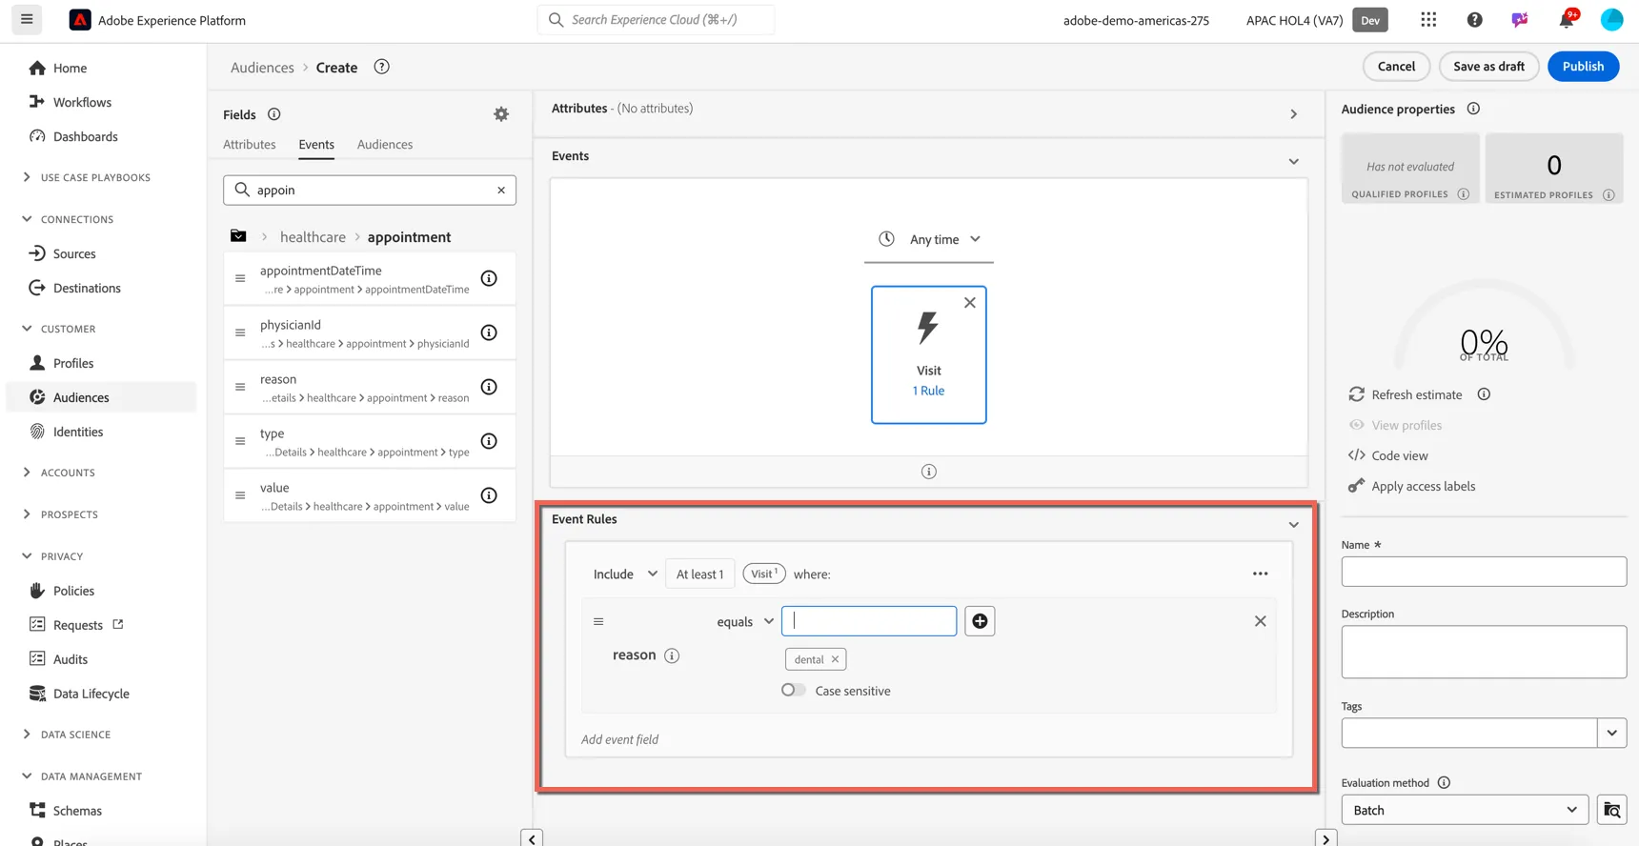Focus the Search Experience Cloud box

tap(656, 20)
